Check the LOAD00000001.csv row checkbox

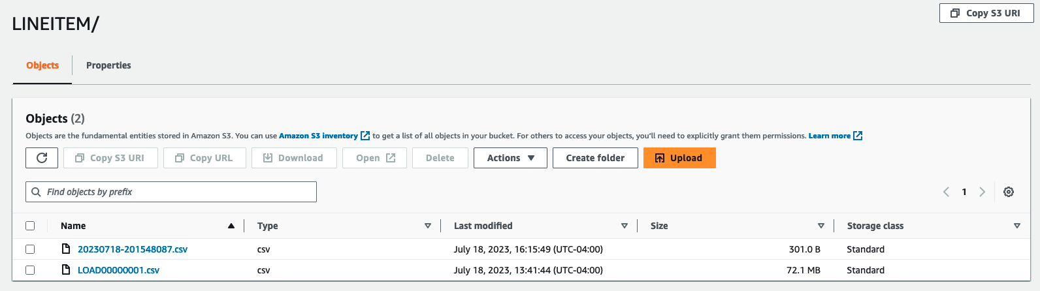click(30, 270)
